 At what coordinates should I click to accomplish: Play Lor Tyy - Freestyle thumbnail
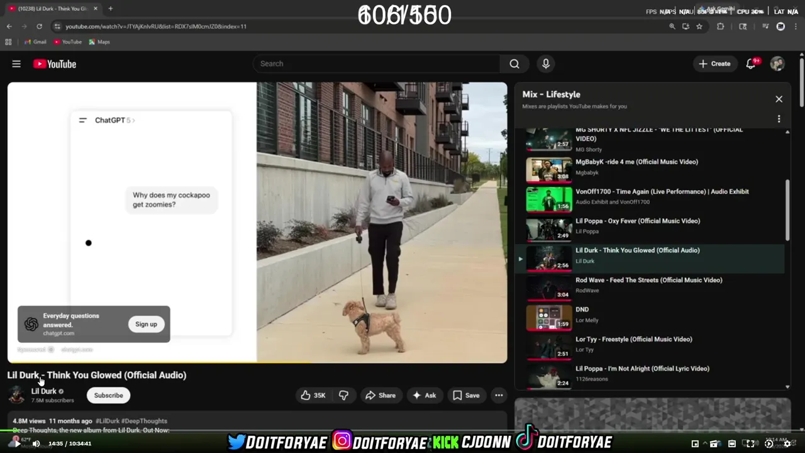tap(549, 347)
